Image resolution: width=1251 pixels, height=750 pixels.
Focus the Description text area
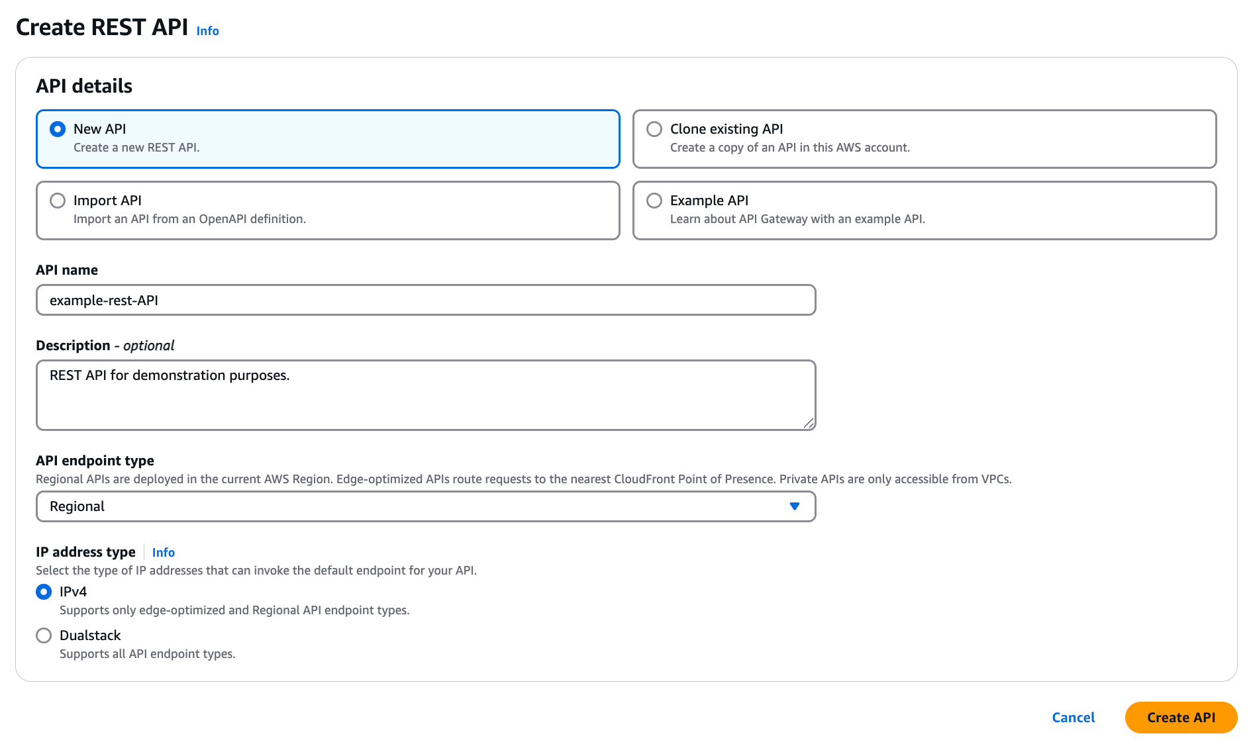click(425, 395)
